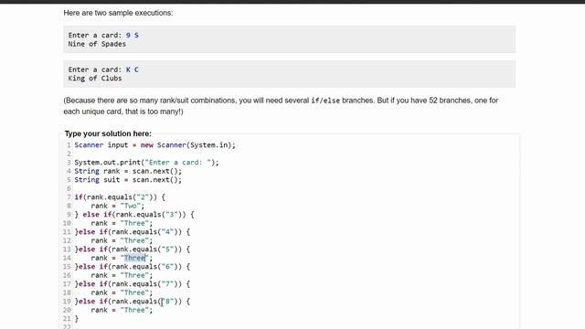
Task: Click the highlighted "Three" on line 14
Action: pyautogui.click(x=134, y=258)
